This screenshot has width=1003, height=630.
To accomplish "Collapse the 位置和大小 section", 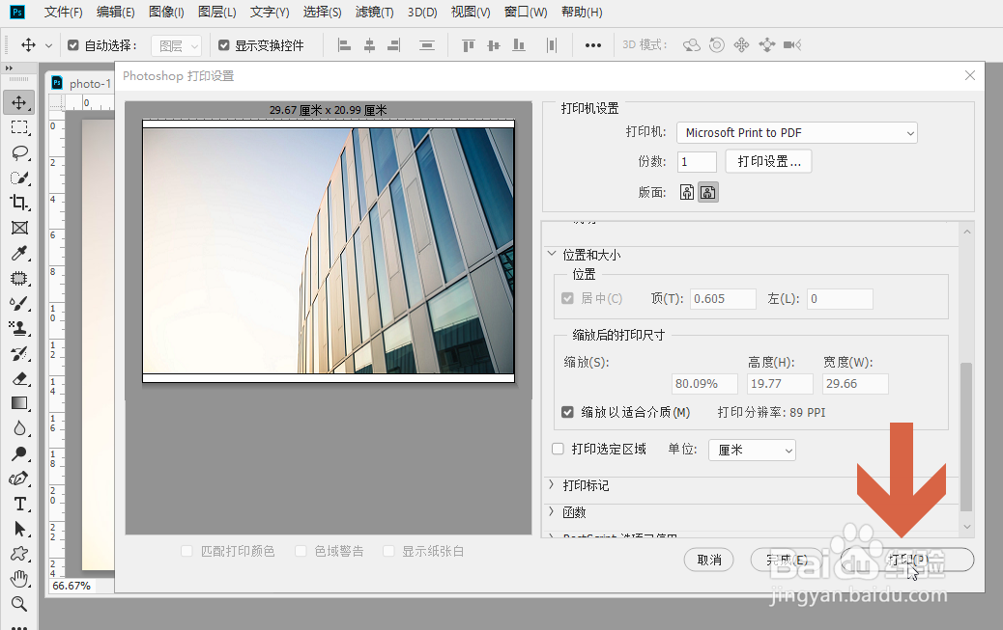I will [552, 254].
